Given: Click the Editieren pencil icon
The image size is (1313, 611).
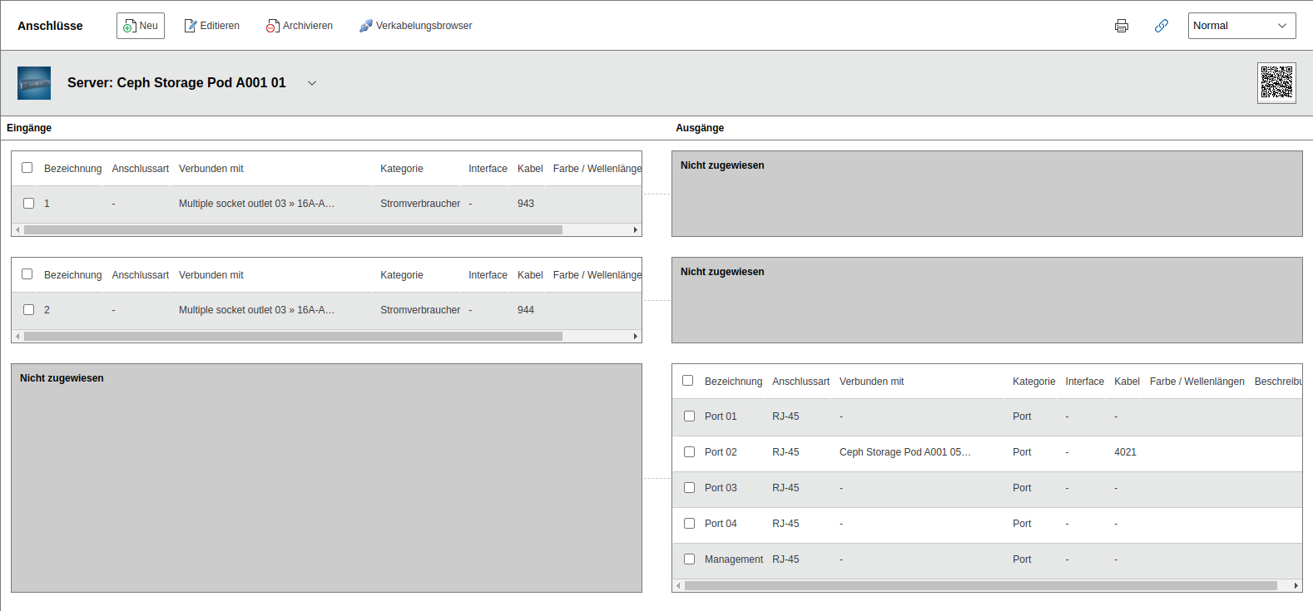Looking at the screenshot, I should point(191,27).
